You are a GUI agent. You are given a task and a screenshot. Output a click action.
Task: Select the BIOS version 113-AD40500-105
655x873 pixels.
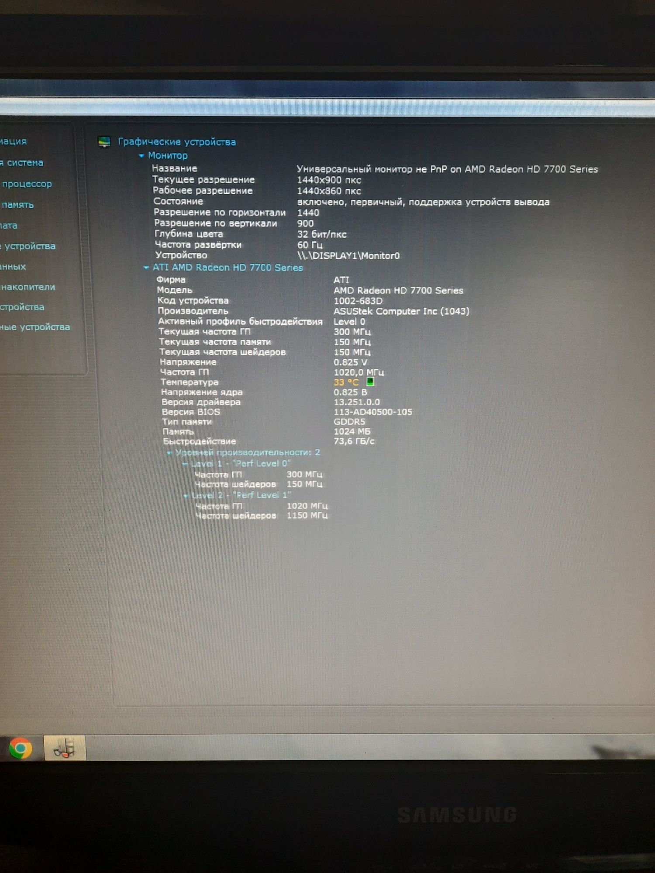tap(373, 412)
